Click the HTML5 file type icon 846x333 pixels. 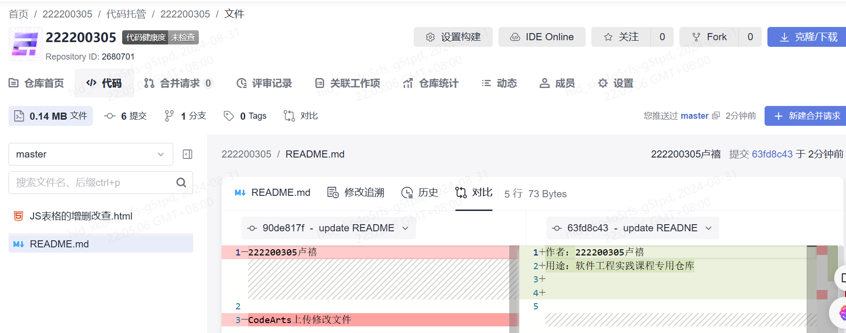(x=18, y=216)
